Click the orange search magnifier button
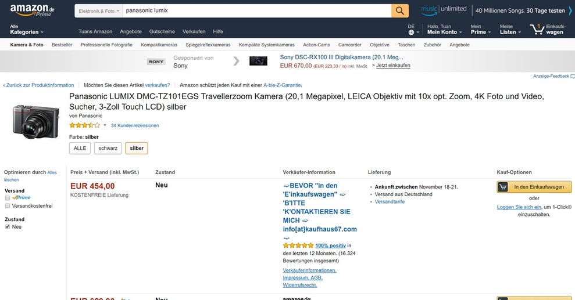Screen dimensions: 575x300 pos(400,10)
